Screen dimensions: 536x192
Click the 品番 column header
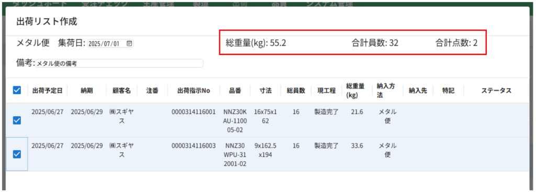(x=235, y=91)
